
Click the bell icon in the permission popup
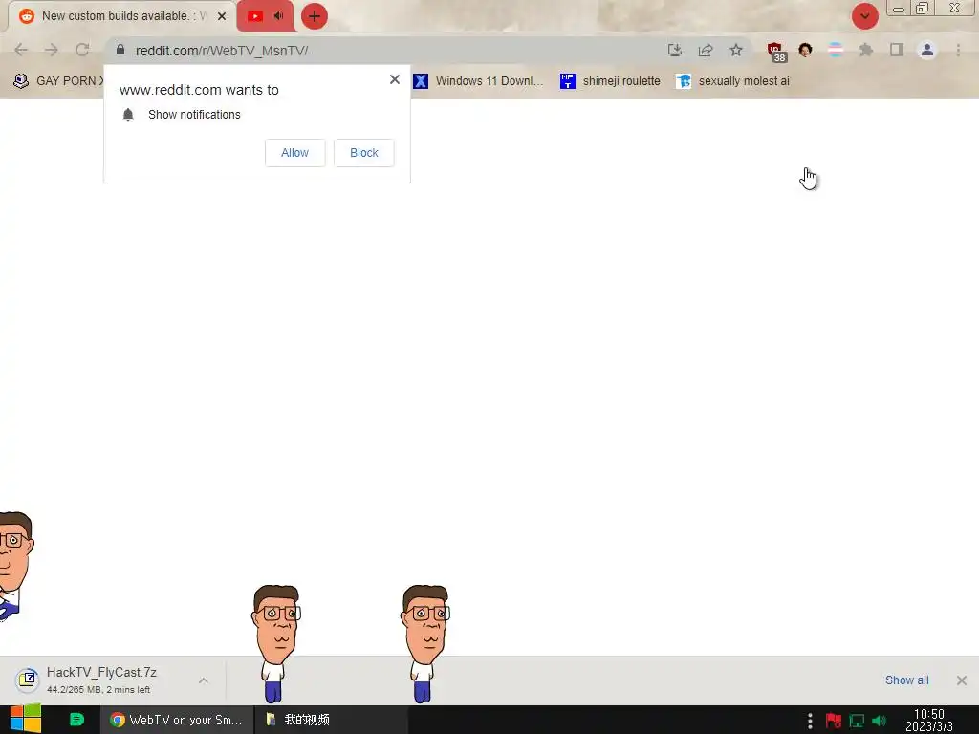click(x=128, y=115)
